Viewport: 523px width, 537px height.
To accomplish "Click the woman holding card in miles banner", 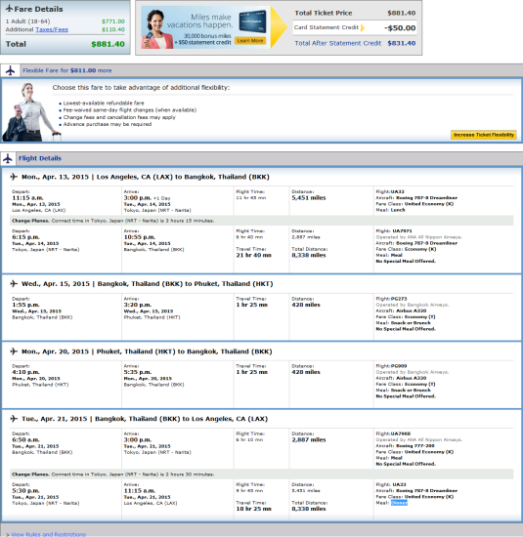I will click(157, 29).
